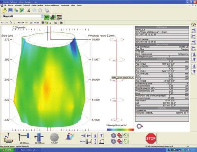This screenshot has width=197, height=152.
Task: Click the printer icon in the toolbar
Action: tap(47, 10)
